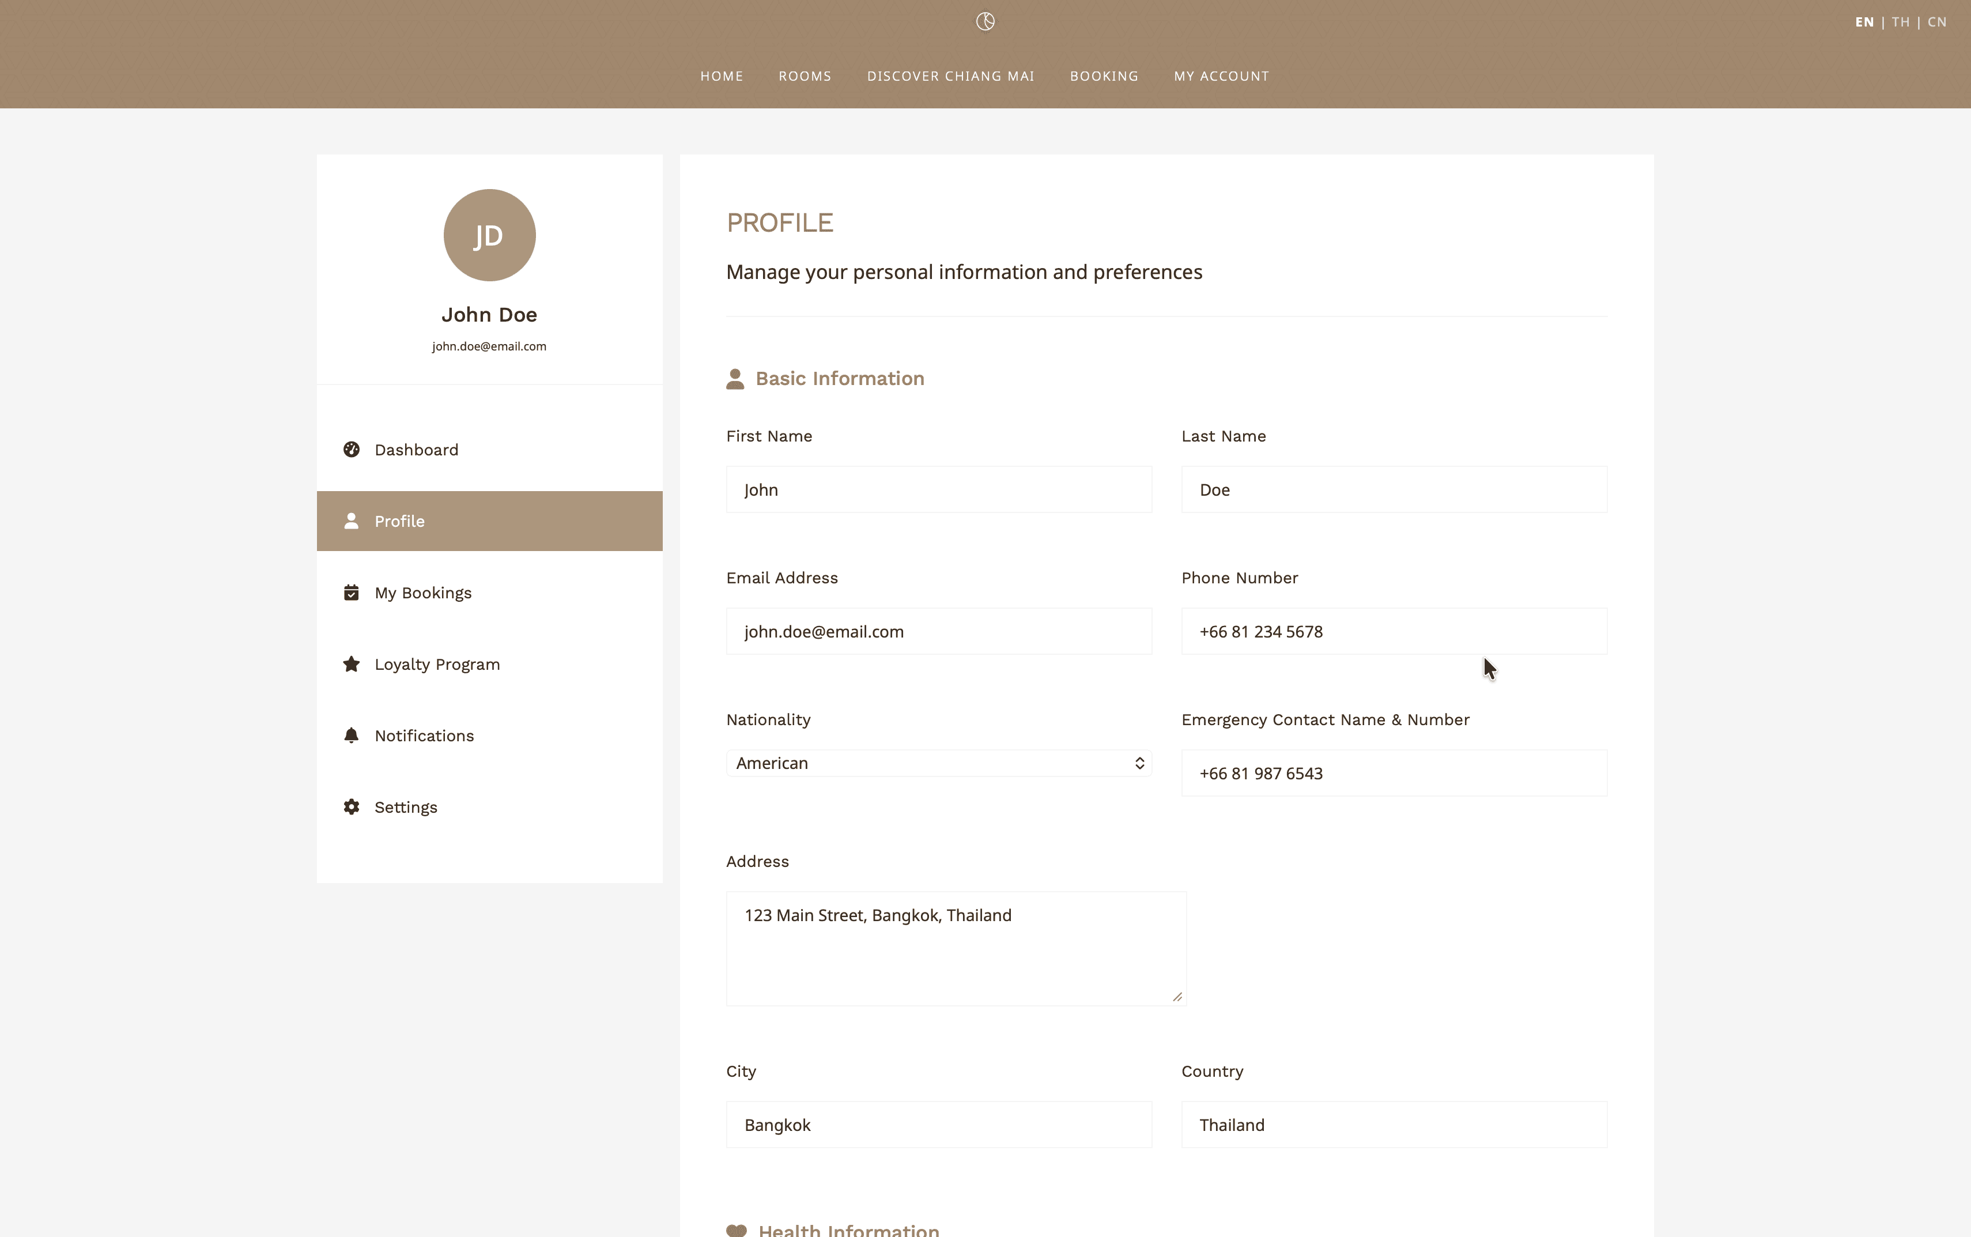Click the Loyalty Program star icon
The width and height of the screenshot is (1971, 1237).
[x=352, y=663]
